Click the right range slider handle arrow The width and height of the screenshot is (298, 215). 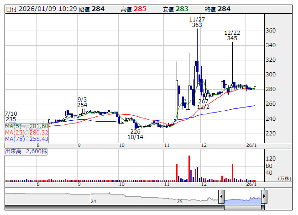click(264, 197)
